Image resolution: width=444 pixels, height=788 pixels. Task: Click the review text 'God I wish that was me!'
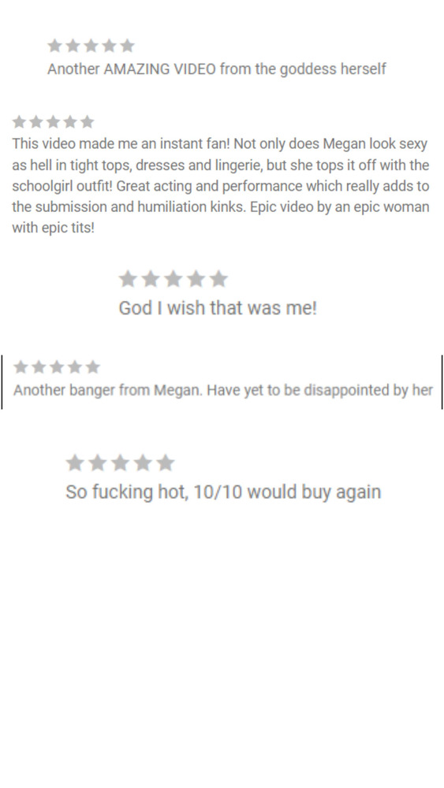pyautogui.click(x=218, y=307)
